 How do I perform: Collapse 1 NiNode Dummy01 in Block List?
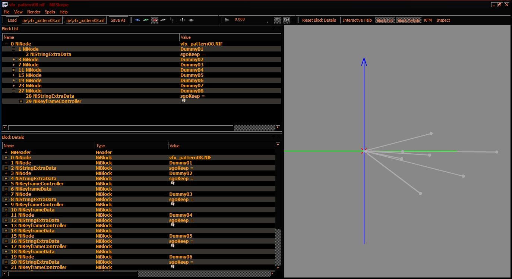coord(13,49)
